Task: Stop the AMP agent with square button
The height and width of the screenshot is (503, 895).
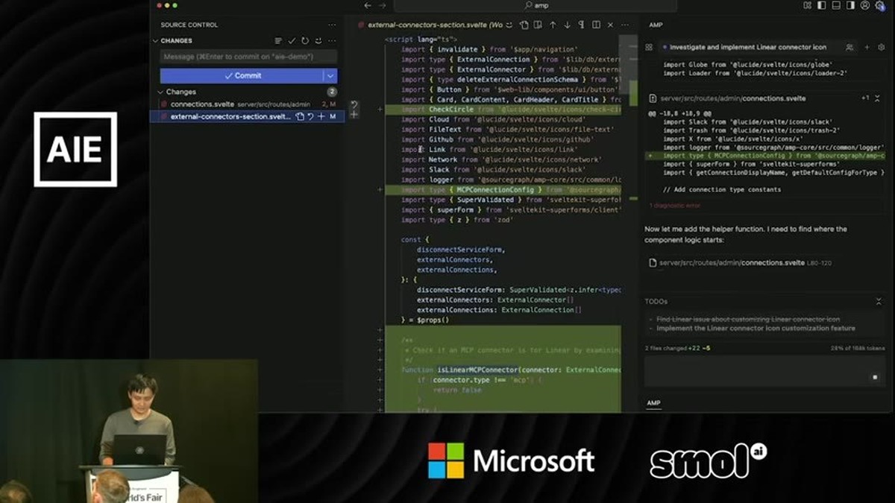Action: 876,378
